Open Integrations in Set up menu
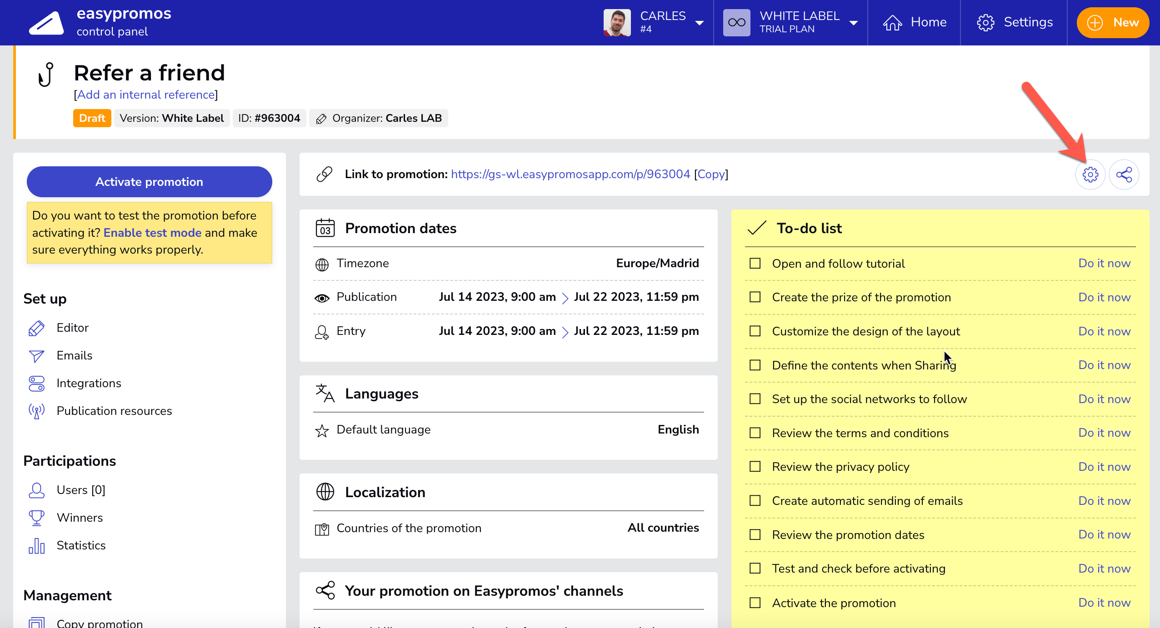Image resolution: width=1160 pixels, height=628 pixels. pos(89,384)
